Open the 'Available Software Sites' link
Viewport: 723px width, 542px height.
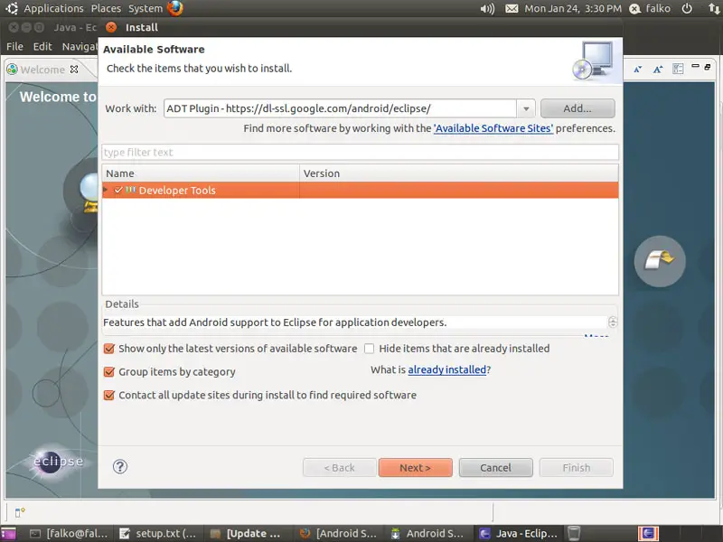point(493,128)
